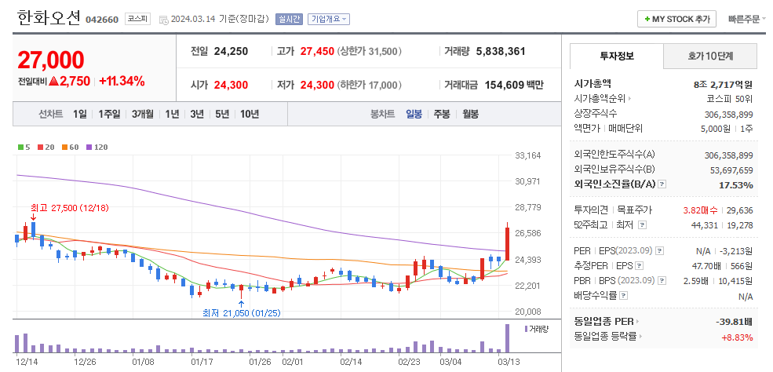Switch to the 투자정보 tab
This screenshot has height=372, width=773.
pos(617,57)
